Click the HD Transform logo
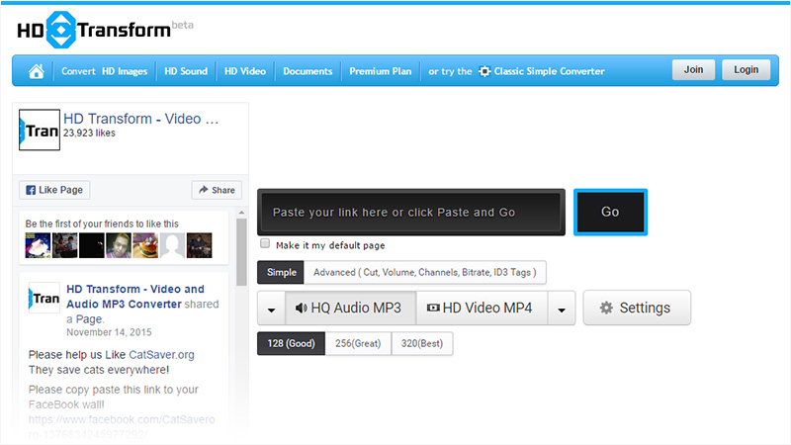This screenshot has width=791, height=445. (105, 30)
